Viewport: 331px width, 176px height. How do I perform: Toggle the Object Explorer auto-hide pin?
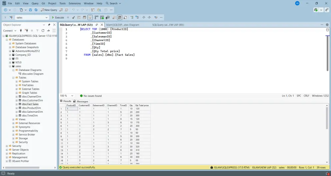[x=49, y=25]
